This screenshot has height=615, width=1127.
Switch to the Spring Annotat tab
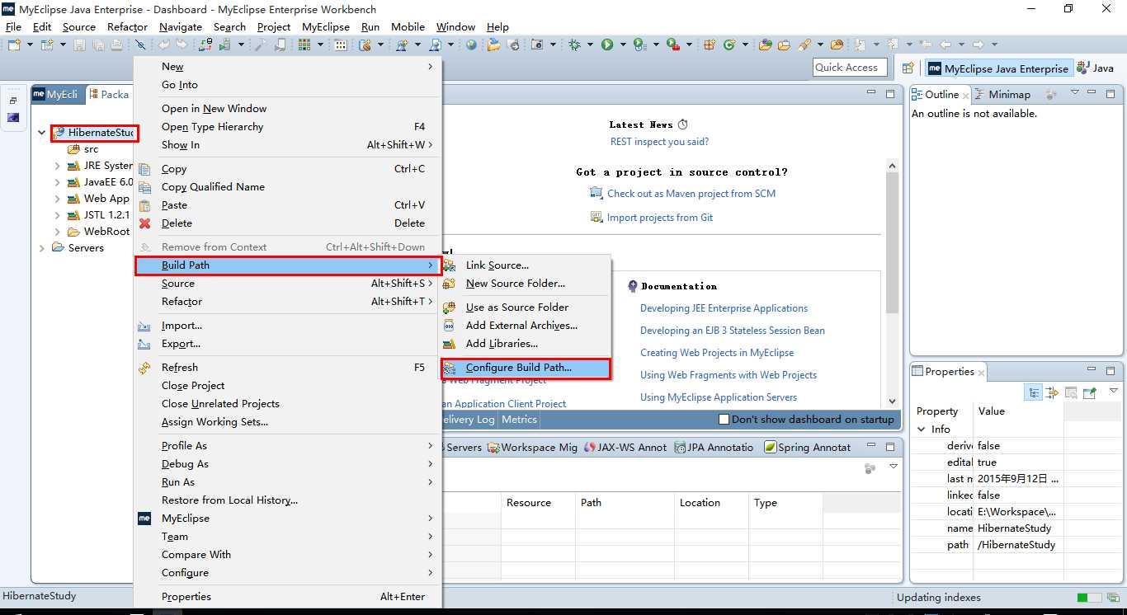pos(807,447)
